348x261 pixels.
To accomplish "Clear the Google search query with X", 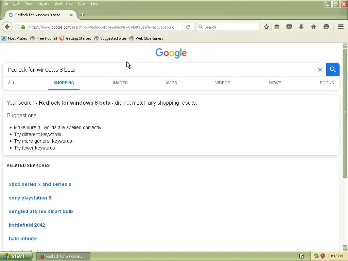I will coord(320,70).
